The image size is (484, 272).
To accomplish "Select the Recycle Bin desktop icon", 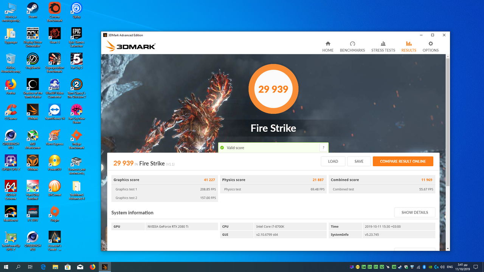I will [x=11, y=63].
